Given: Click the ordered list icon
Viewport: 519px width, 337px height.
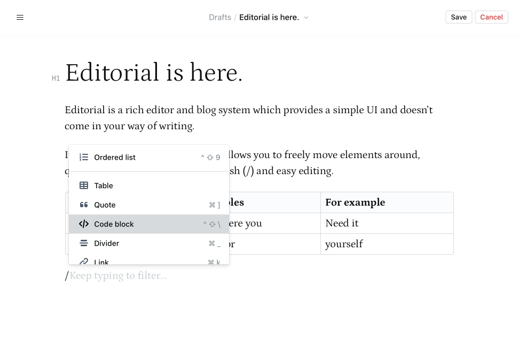Looking at the screenshot, I should 84,157.
